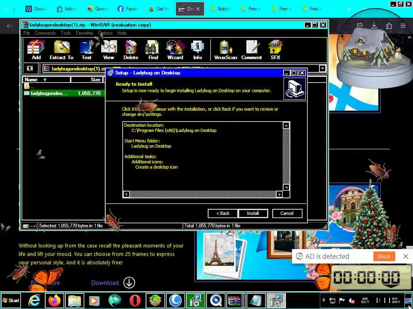Open Firefox from the taskbar
The width and height of the screenshot is (413, 309).
click(x=54, y=301)
